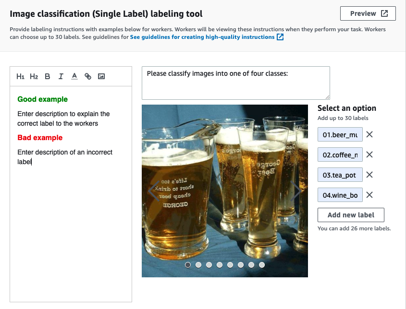The height and width of the screenshot is (309, 406).
Task: Insert an image into instructions
Action: coord(101,76)
